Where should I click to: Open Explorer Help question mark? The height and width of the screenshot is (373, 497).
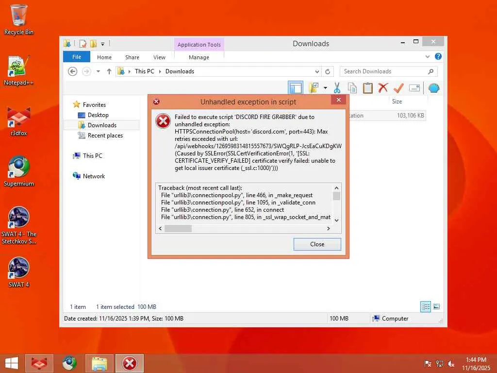coord(438,56)
